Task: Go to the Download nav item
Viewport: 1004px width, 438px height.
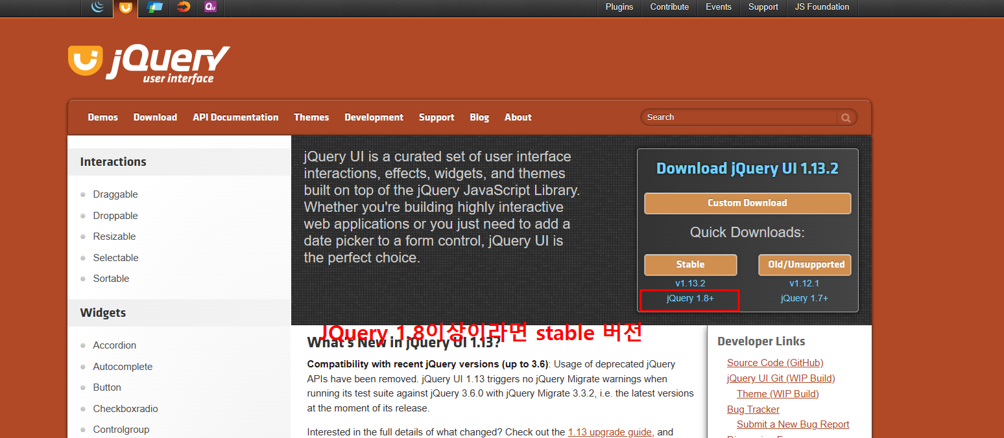Action: click(155, 117)
